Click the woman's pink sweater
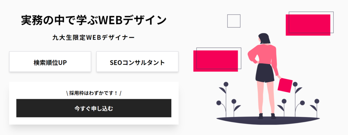This screenshot has width=348, height=135. pos(264,54)
